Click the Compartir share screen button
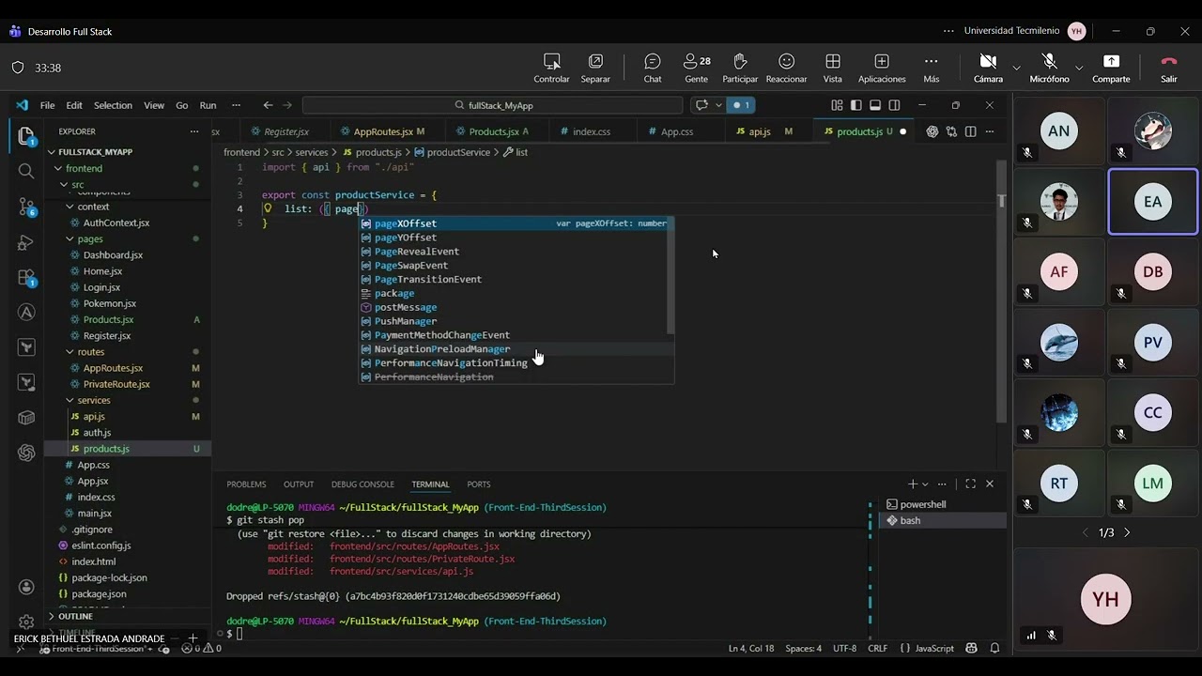This screenshot has width=1202, height=676. [x=1111, y=68]
